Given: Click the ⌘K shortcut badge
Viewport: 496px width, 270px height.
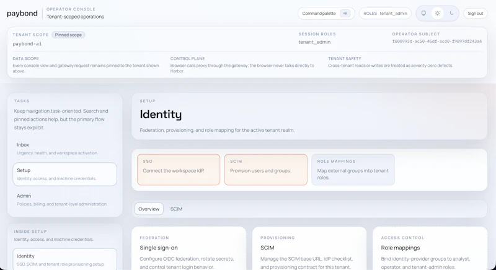Looking at the screenshot, I should [345, 13].
